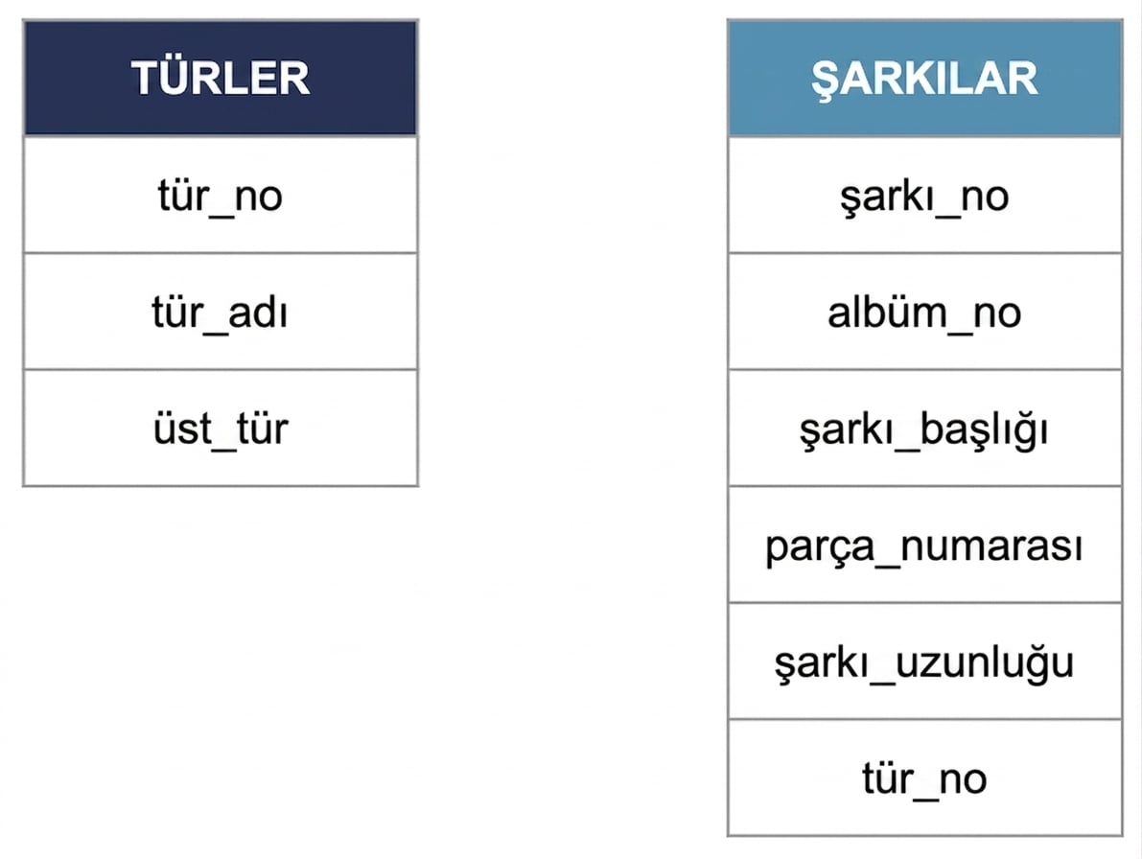Click tür_no field in ŞARKILAR table
1142x859 pixels.
point(925,778)
